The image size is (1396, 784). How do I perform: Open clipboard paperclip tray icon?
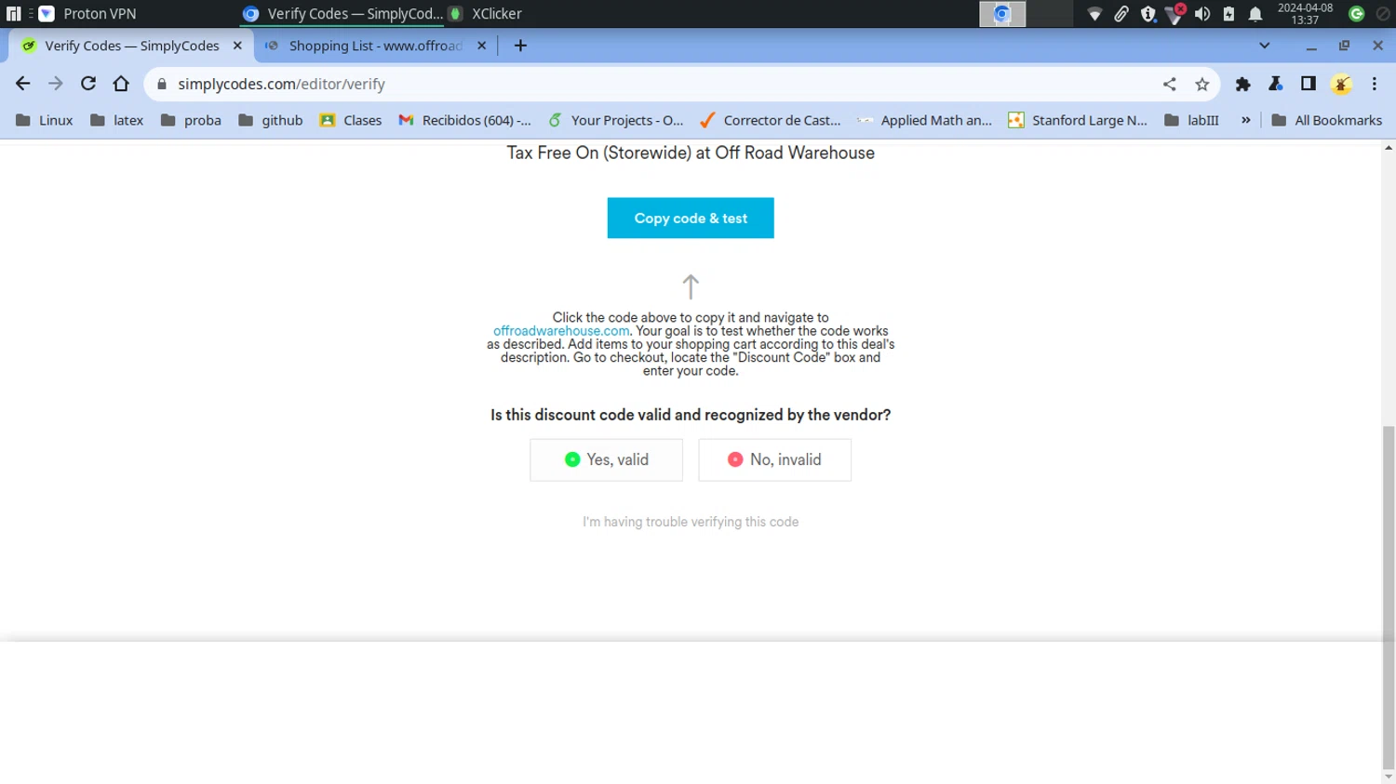1121,14
